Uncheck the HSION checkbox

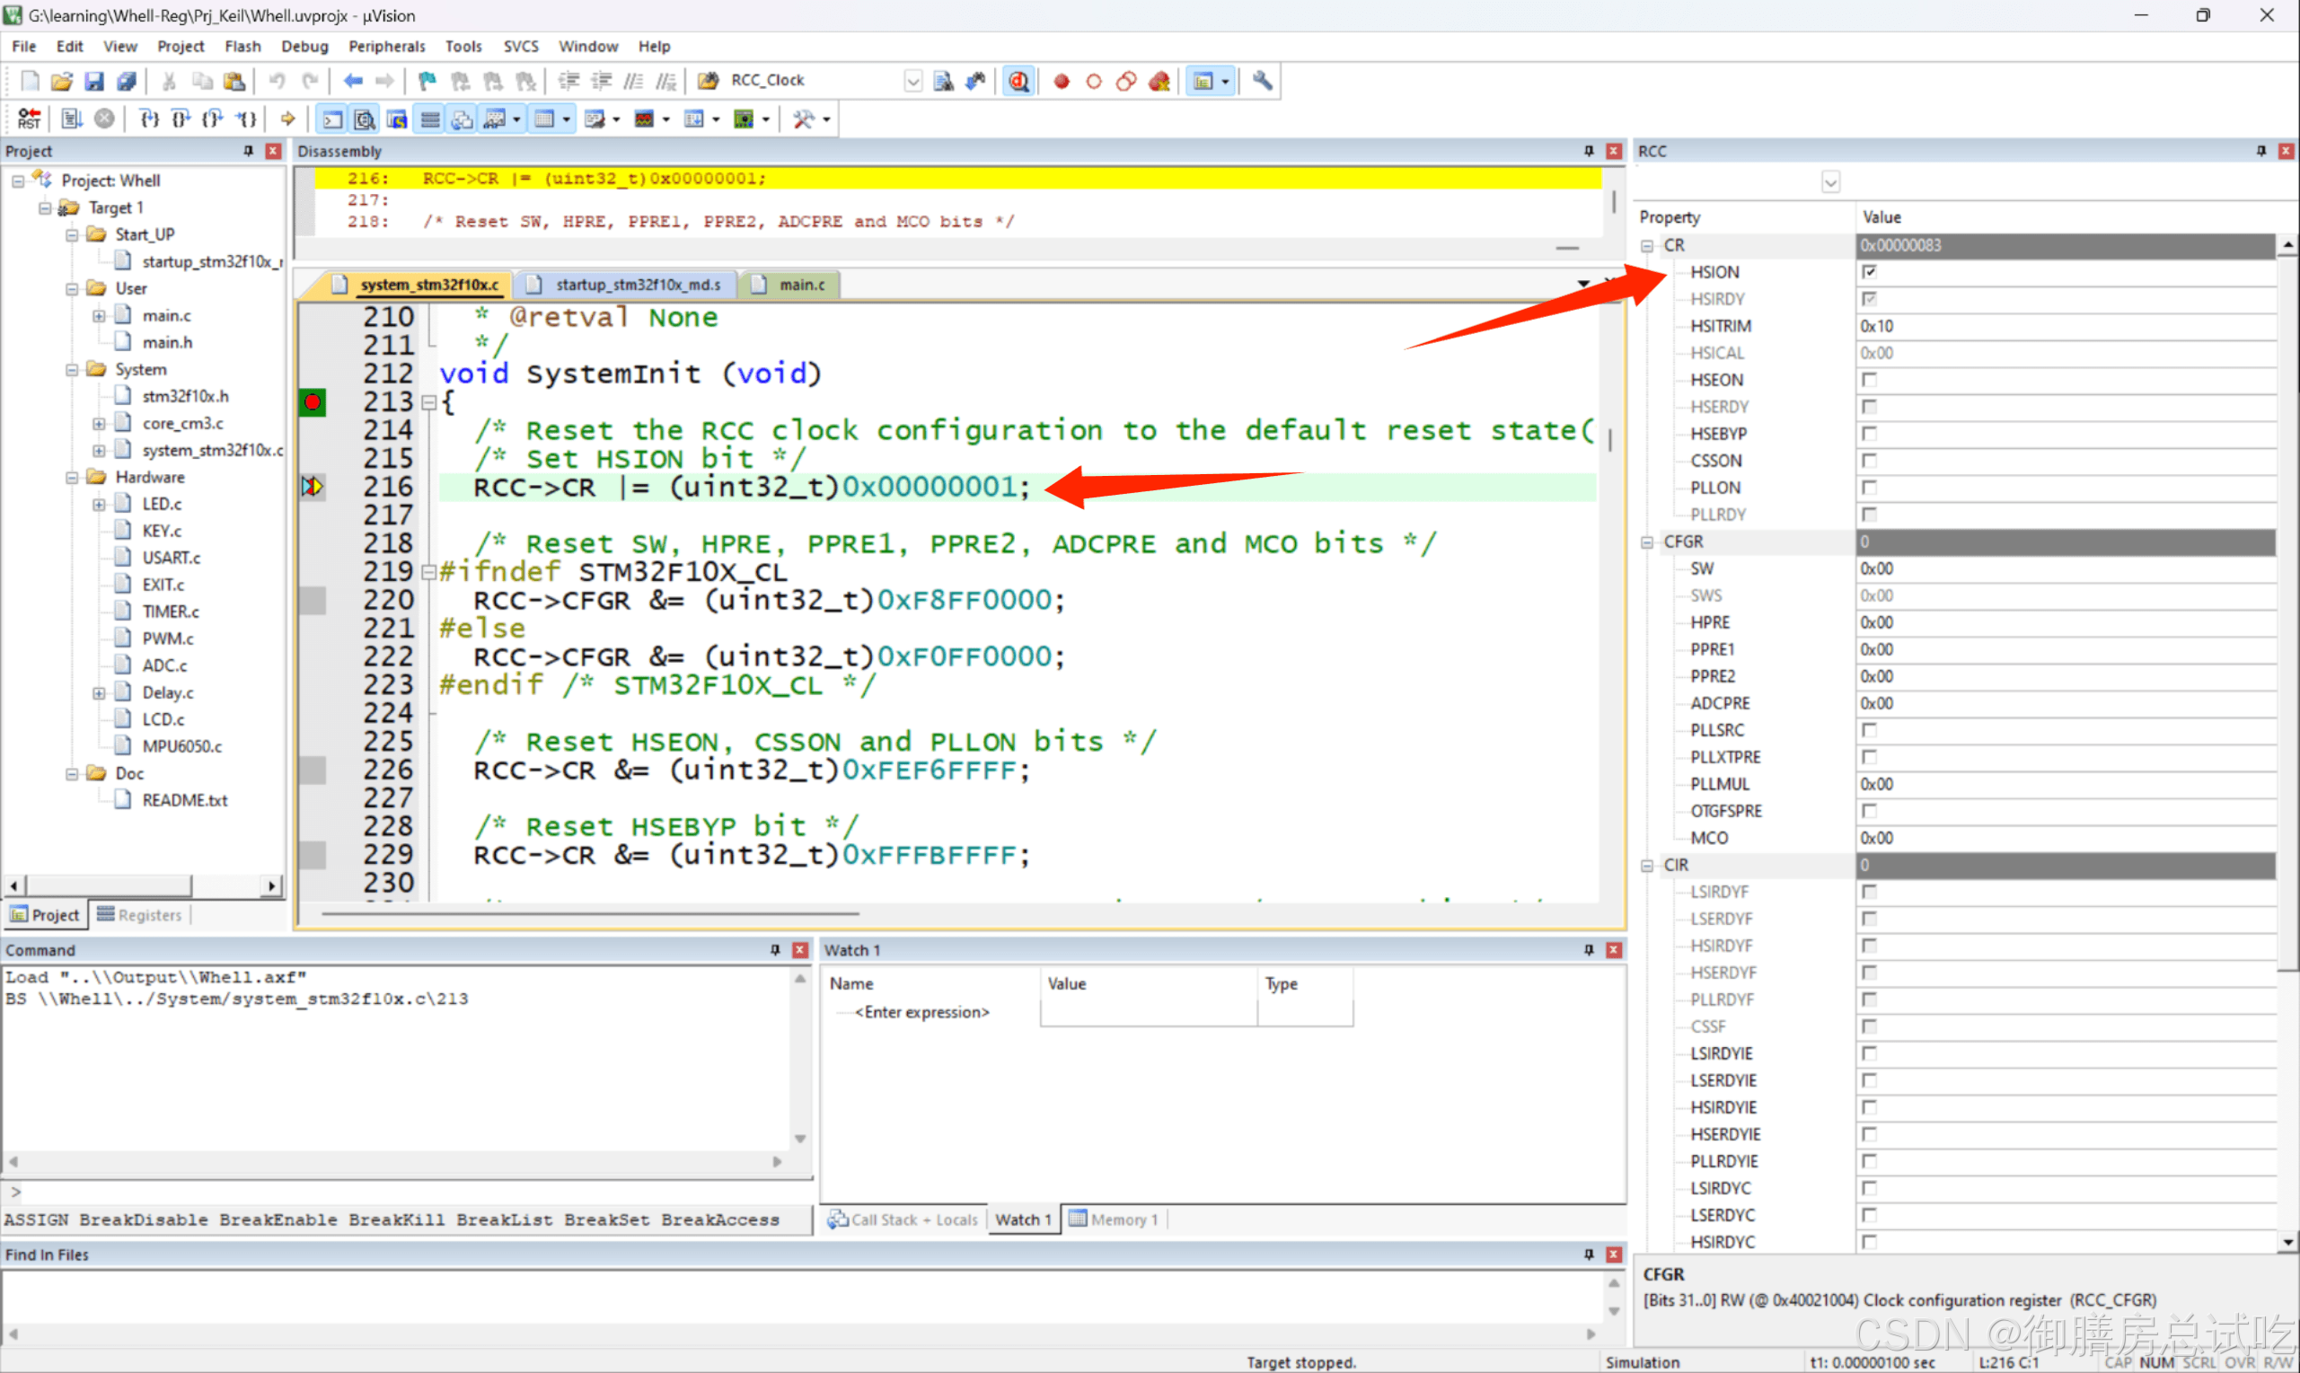[x=1869, y=272]
